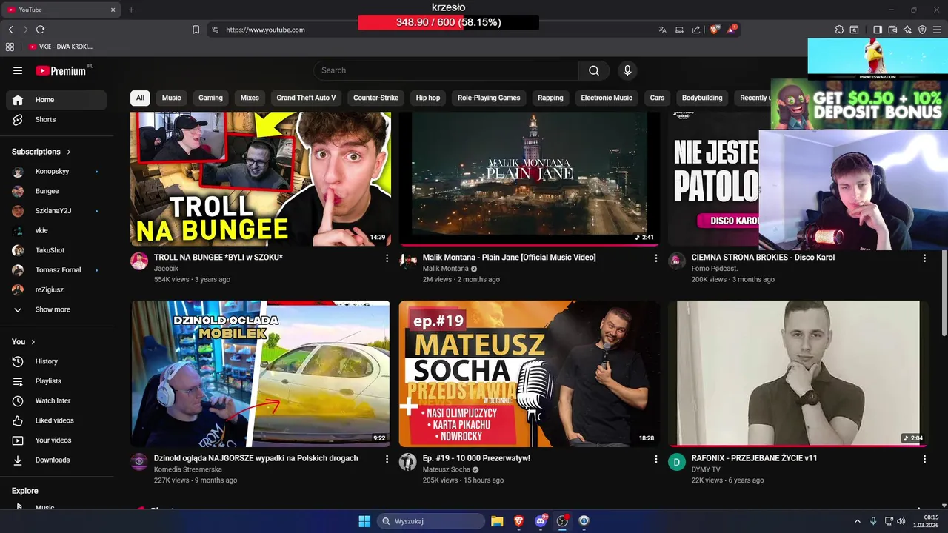948x533 pixels.
Task: Open browser extensions puzzle icon
Action: [x=839, y=30]
